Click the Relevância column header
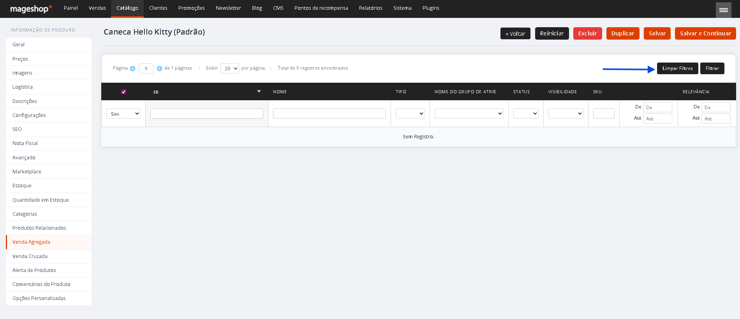Viewport: 740px width, 319px height. click(x=696, y=92)
